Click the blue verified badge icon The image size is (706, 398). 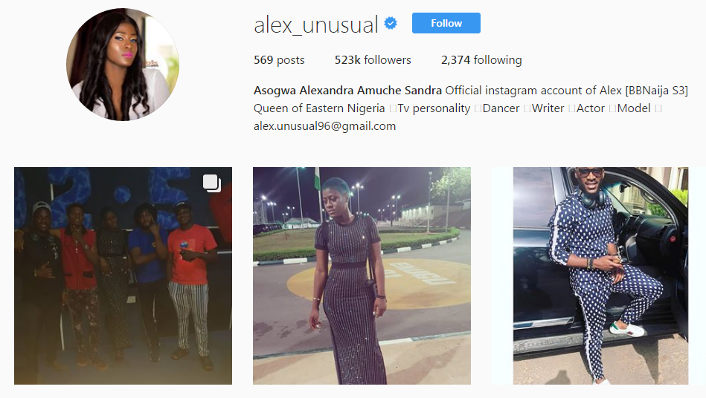[x=391, y=23]
